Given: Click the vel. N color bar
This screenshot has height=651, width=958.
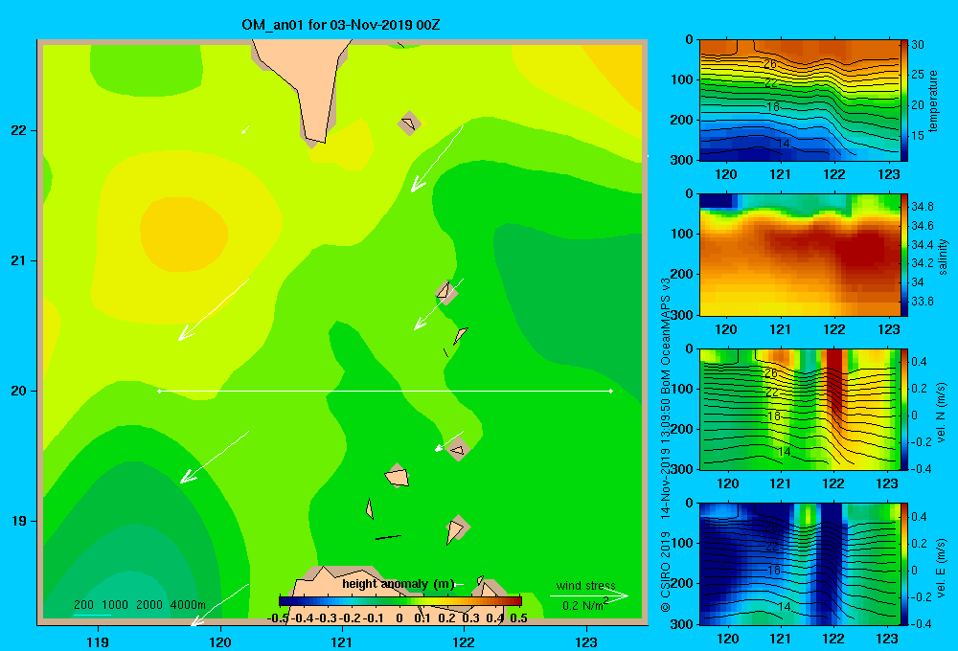Looking at the screenshot, I should pos(904,410).
